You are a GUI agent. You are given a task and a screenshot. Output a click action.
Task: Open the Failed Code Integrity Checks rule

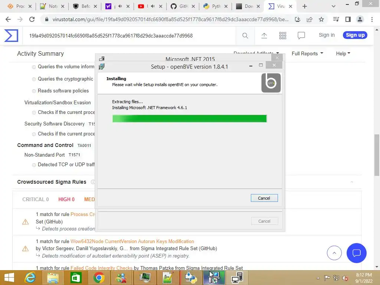coord(102,268)
